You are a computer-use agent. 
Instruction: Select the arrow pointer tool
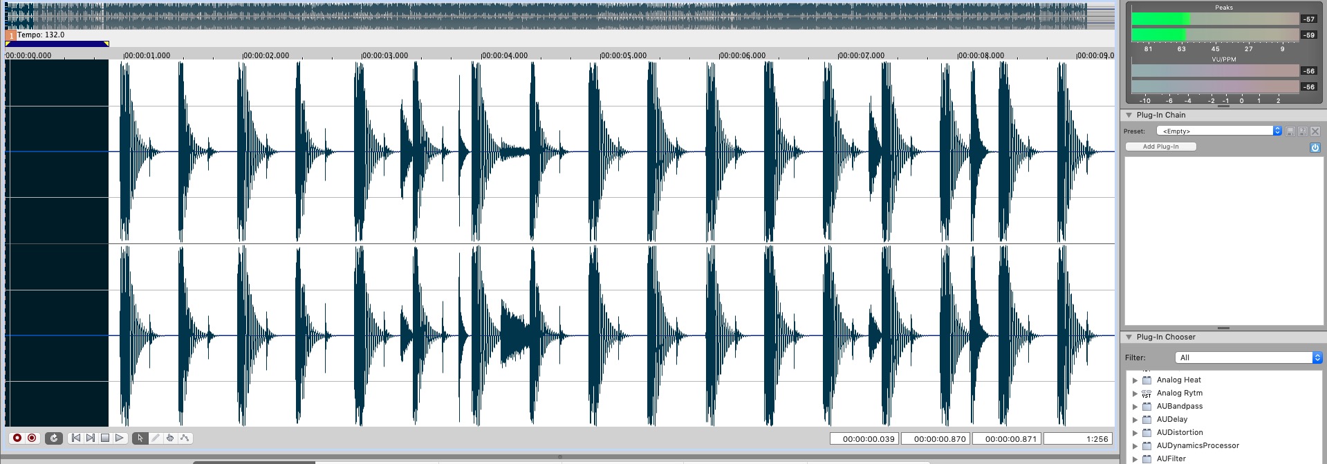[x=140, y=438]
